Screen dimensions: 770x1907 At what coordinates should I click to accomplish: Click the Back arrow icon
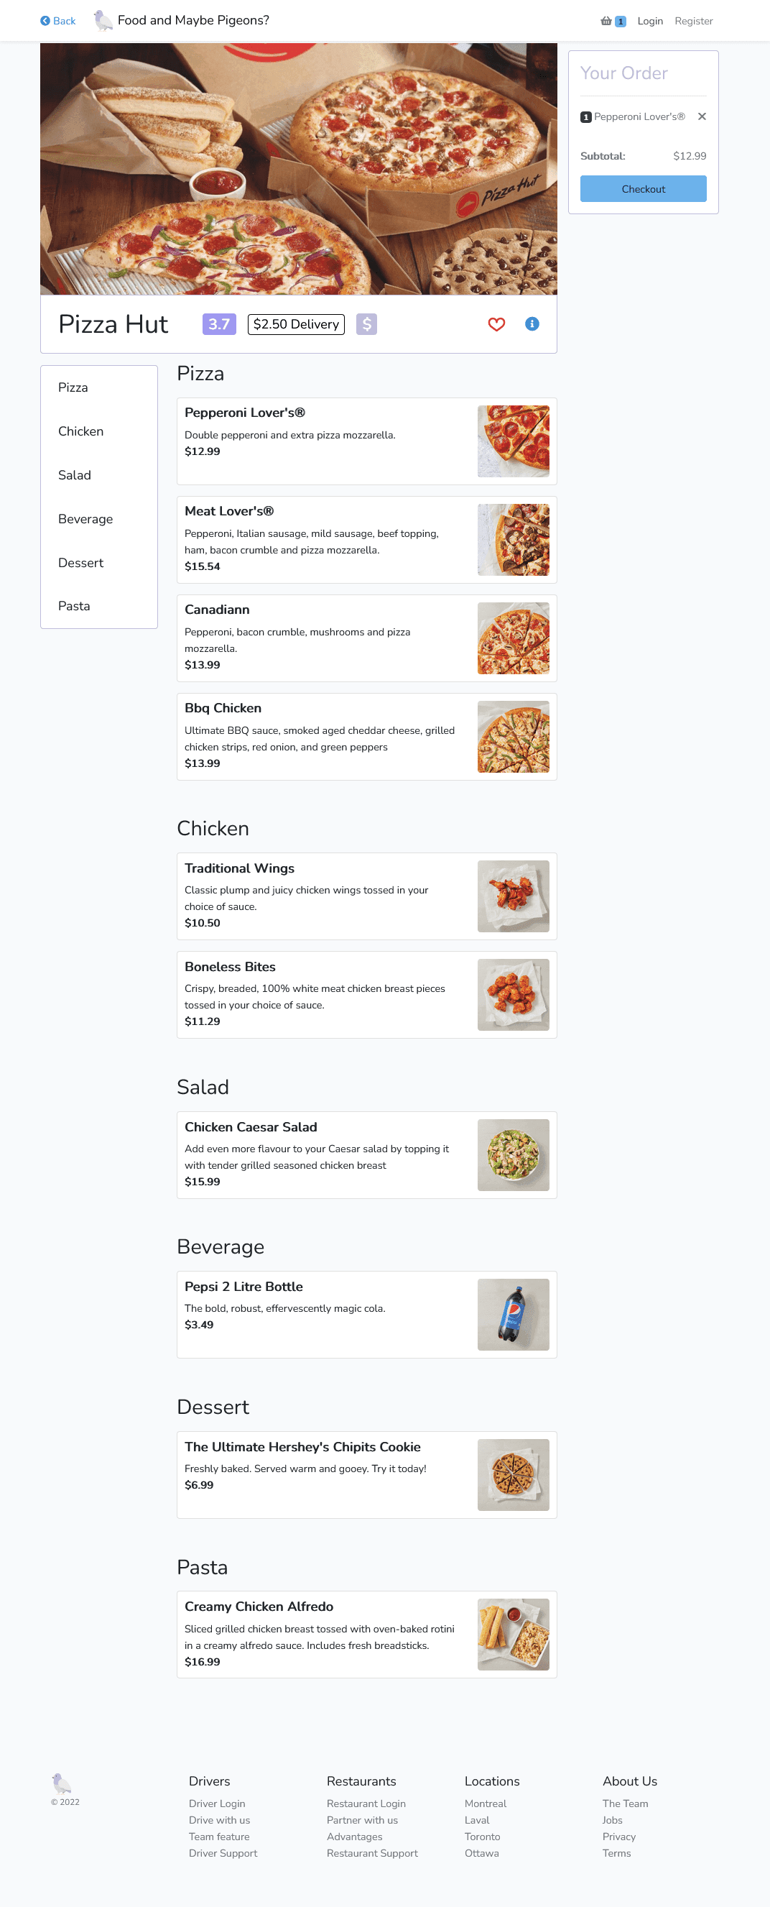point(45,21)
